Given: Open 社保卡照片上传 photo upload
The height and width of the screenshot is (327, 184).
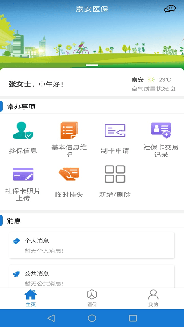Looking at the screenshot, I should pyautogui.click(x=23, y=184).
